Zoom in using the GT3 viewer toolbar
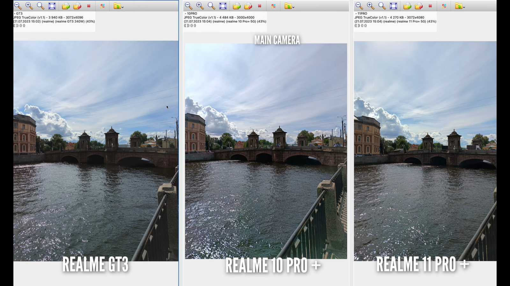 tap(29, 6)
